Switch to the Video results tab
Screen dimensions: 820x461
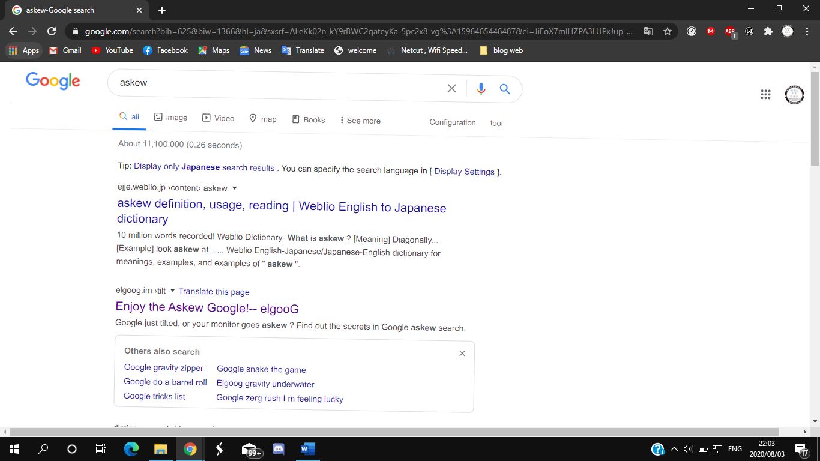point(218,118)
